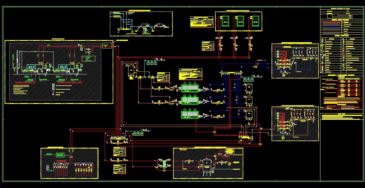365x188 pixels.
Task: Pick the rightmost green boiler unit at top
Action: (255, 21)
